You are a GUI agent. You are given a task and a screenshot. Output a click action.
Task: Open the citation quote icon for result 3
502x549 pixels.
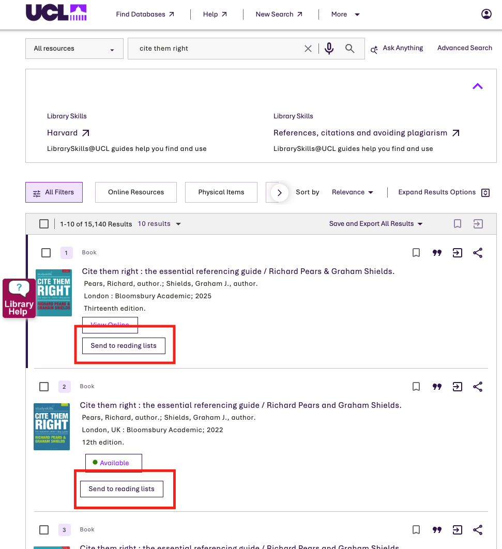tap(436, 530)
